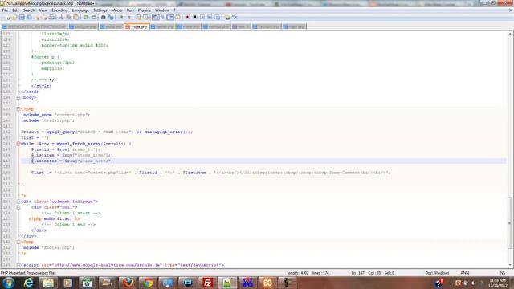Open the Windows Start button
This screenshot has width=514, height=289.
click(8, 283)
